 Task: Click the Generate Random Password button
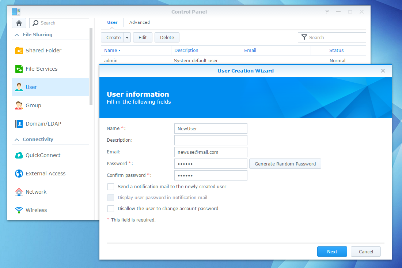[285, 164]
